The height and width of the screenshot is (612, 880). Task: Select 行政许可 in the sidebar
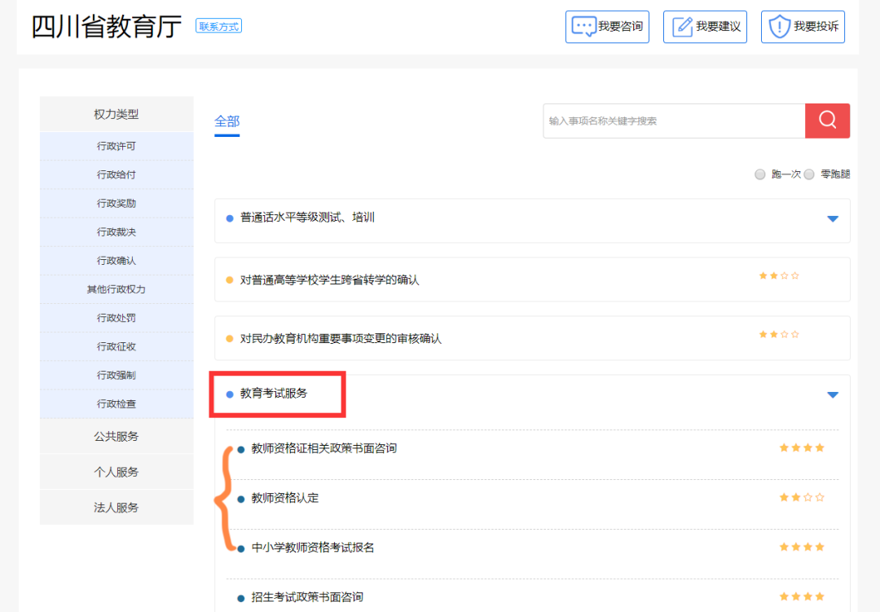[117, 147]
